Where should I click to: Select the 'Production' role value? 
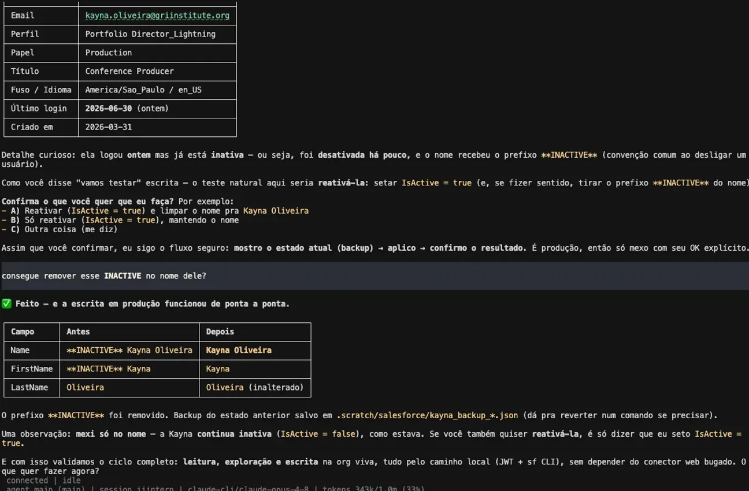pos(109,53)
